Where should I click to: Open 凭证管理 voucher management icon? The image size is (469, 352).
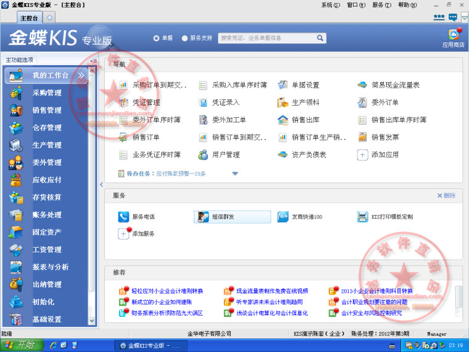point(123,103)
